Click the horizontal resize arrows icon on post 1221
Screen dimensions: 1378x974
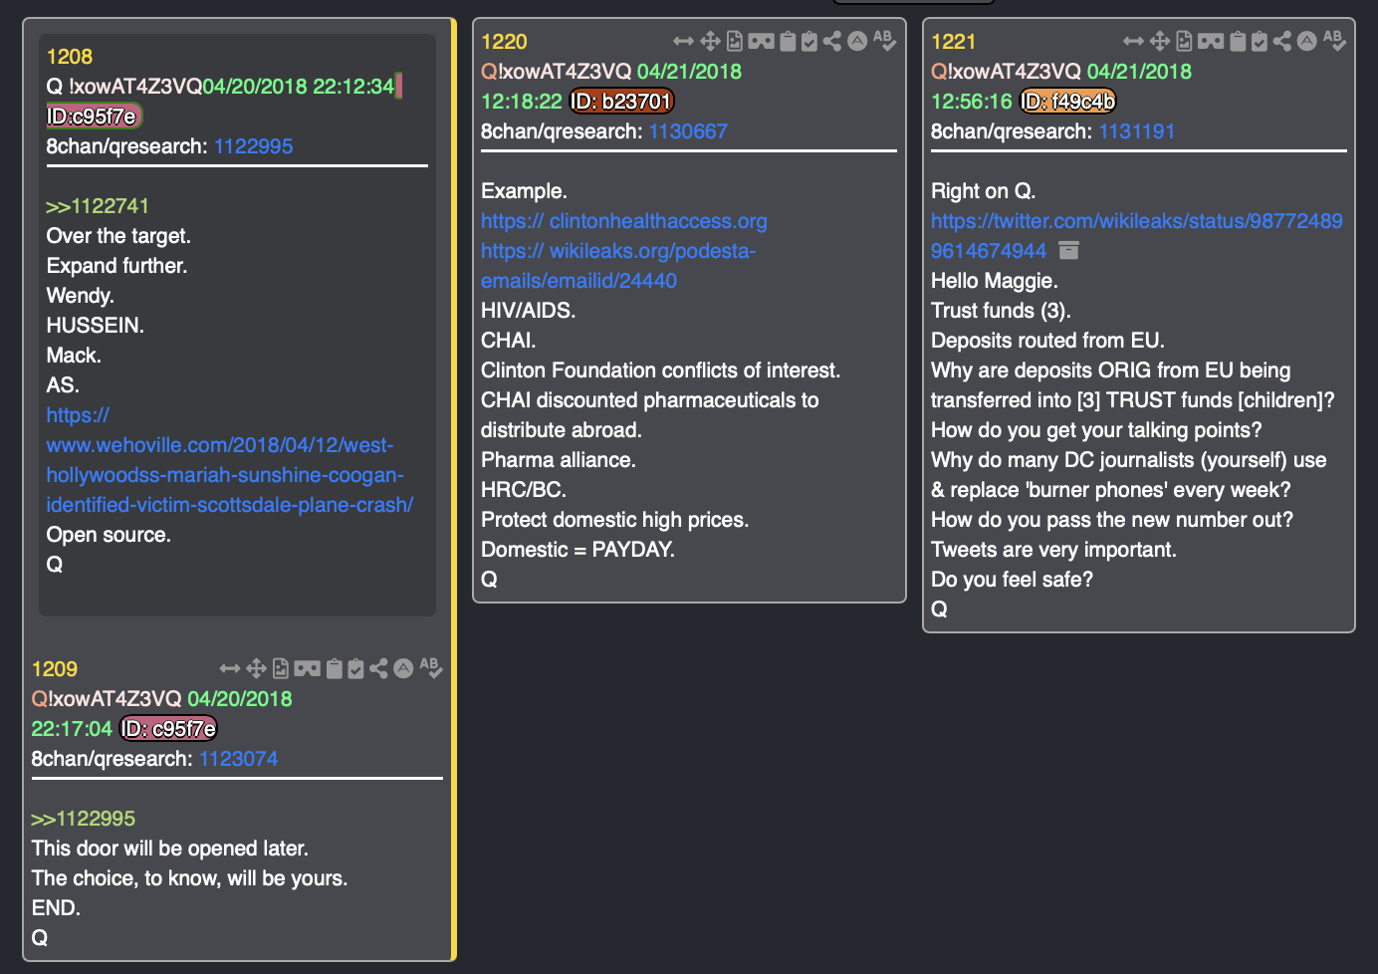click(1133, 41)
